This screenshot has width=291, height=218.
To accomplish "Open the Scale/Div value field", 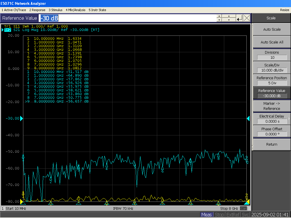I will (x=272, y=70).
